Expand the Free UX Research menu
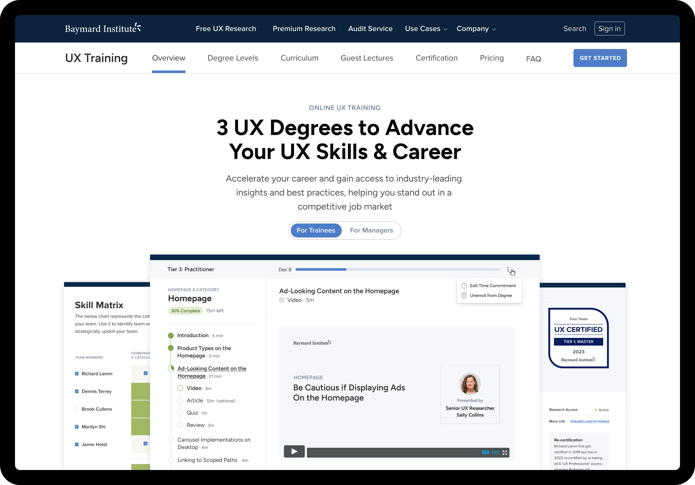 tap(229, 28)
